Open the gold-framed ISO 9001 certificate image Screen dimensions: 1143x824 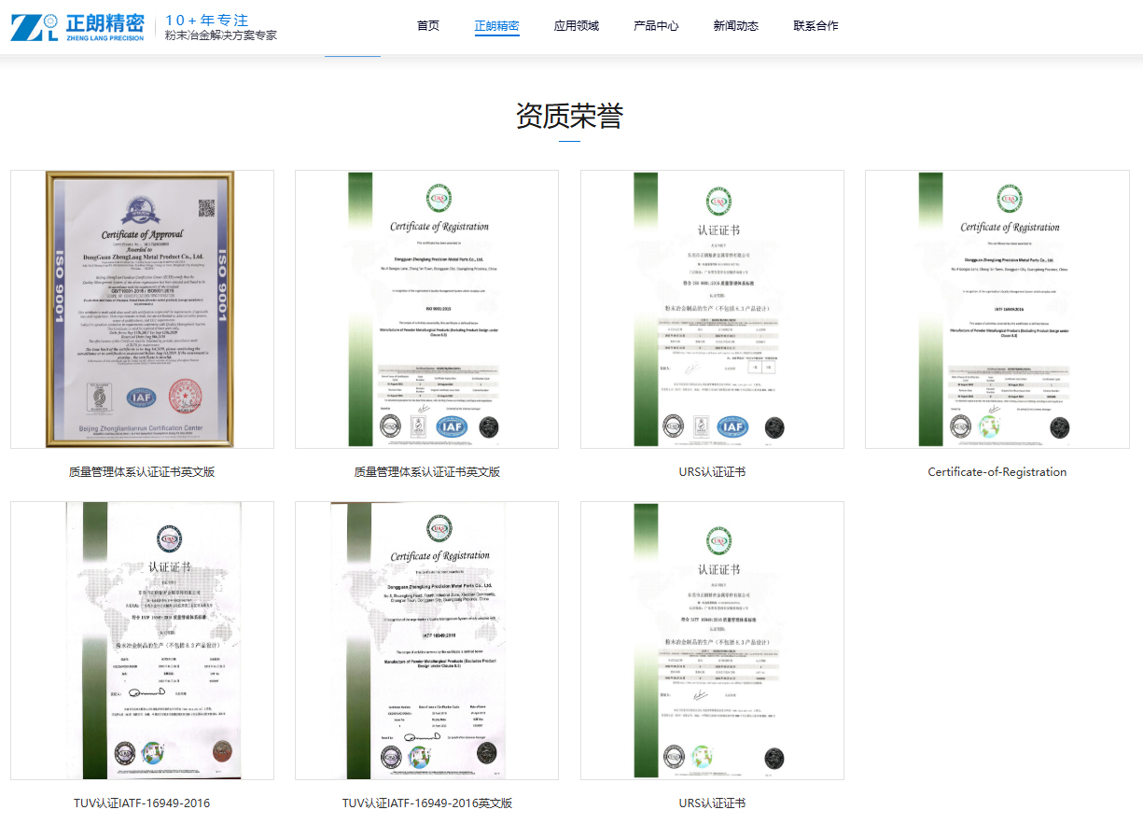tap(142, 309)
